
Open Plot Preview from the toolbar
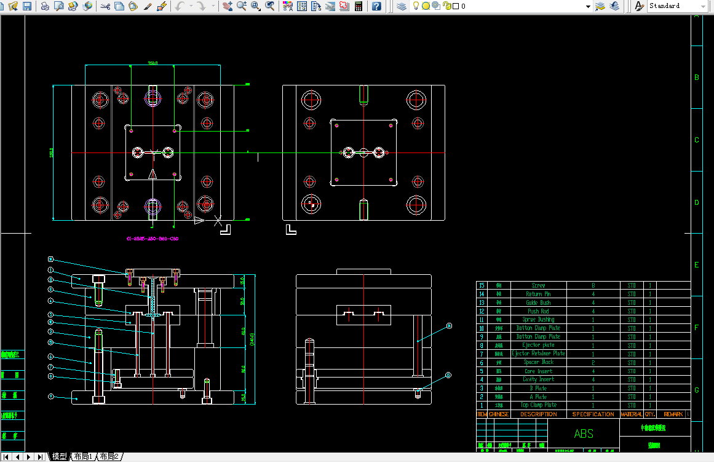tap(59, 6)
